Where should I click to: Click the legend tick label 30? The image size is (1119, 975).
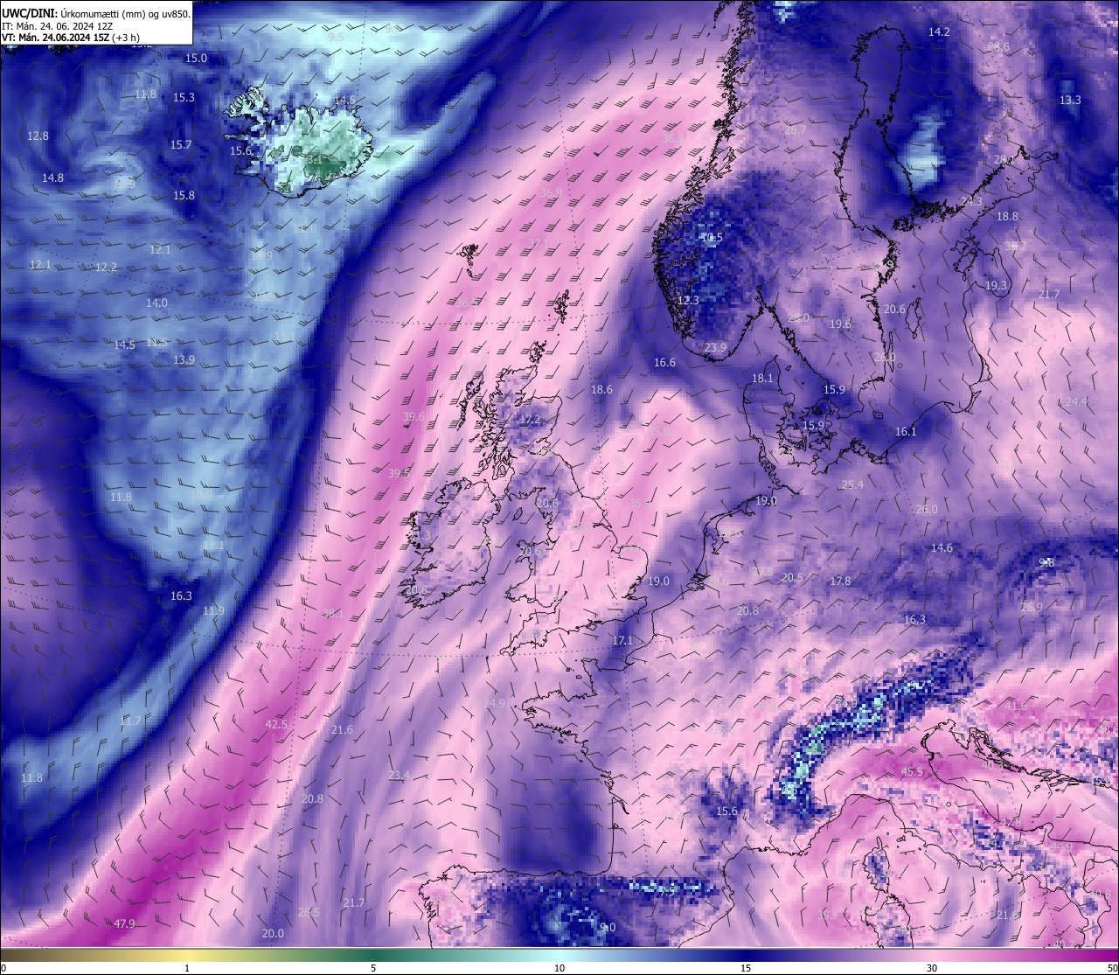[932, 968]
